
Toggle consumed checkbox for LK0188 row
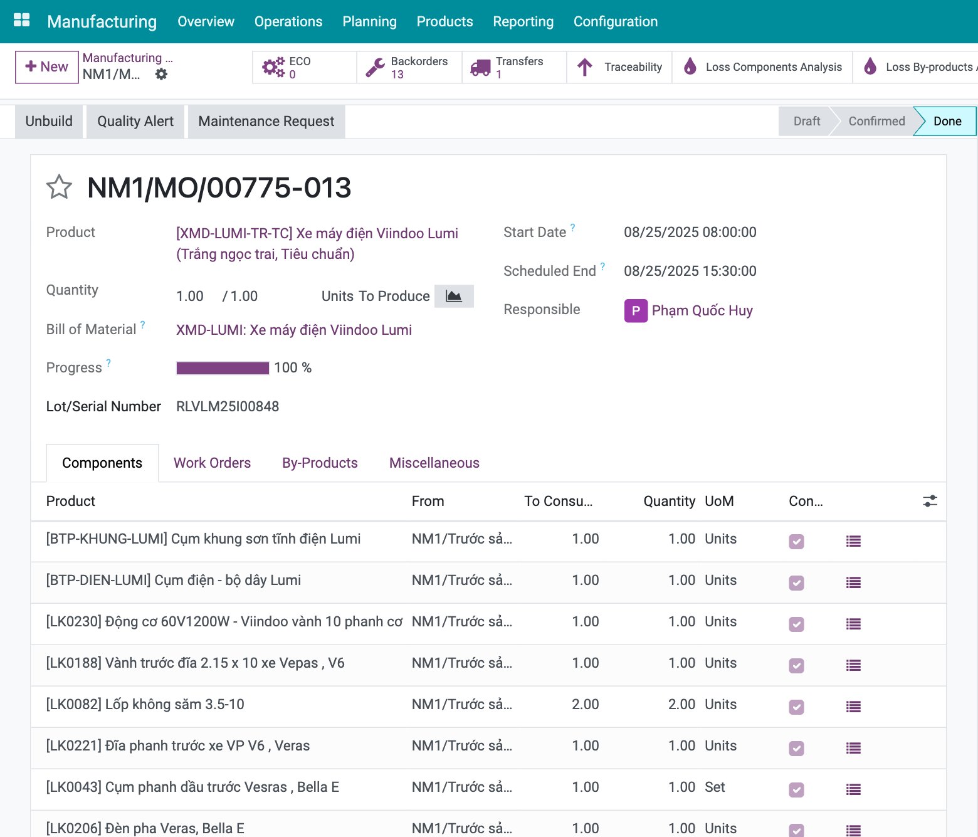click(x=796, y=665)
